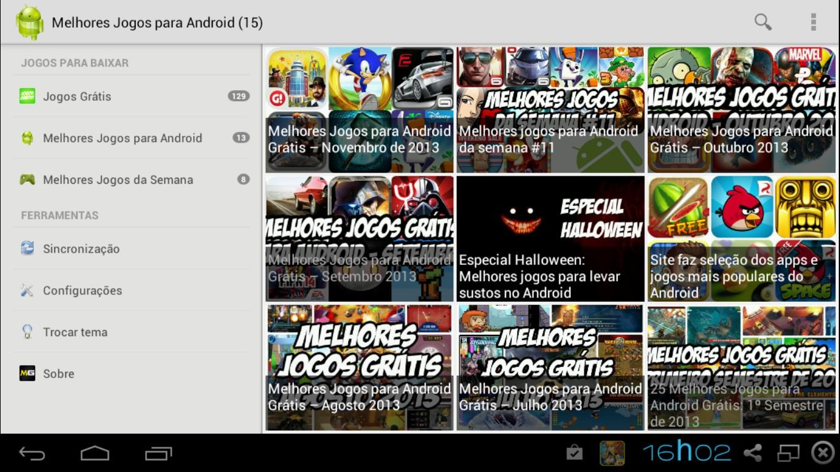The image size is (840, 472).
Task: Open the three-dot overflow menu
Action: coord(813,22)
